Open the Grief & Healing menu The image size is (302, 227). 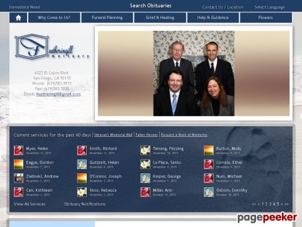tap(160, 18)
